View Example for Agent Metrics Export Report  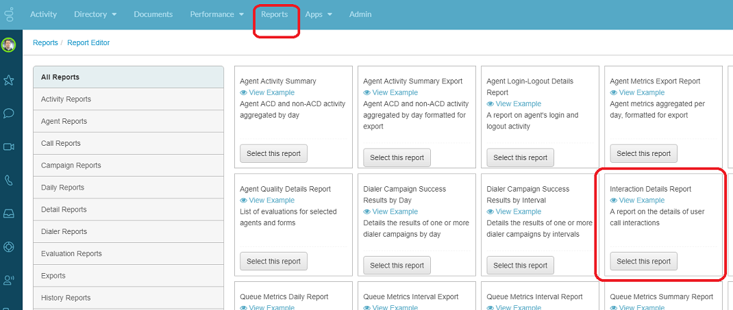point(638,92)
